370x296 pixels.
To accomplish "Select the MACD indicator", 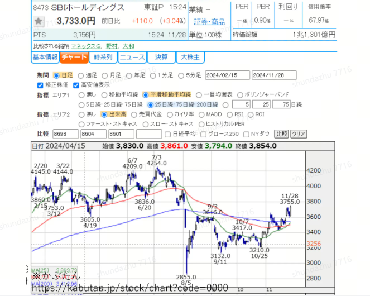I will 201,115.
